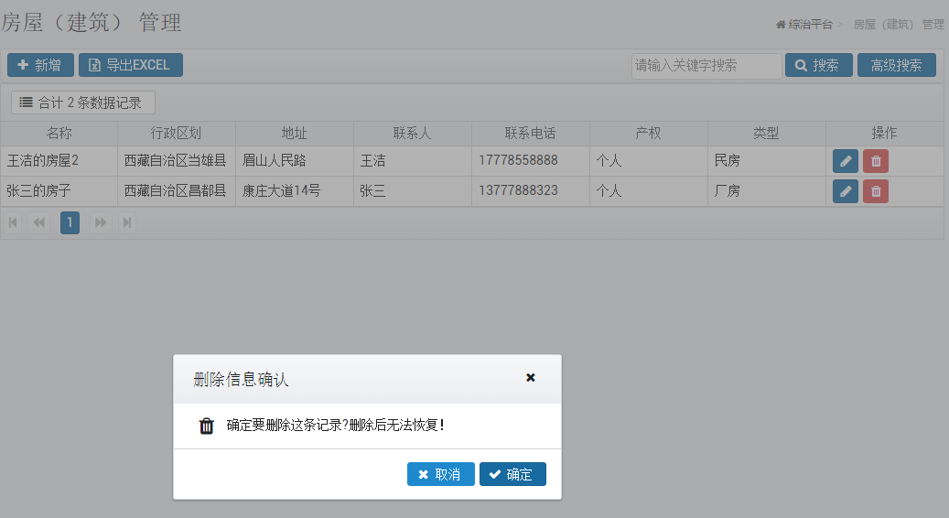The image size is (949, 518).
Task: Select page 1 in pagination
Action: tap(70, 222)
